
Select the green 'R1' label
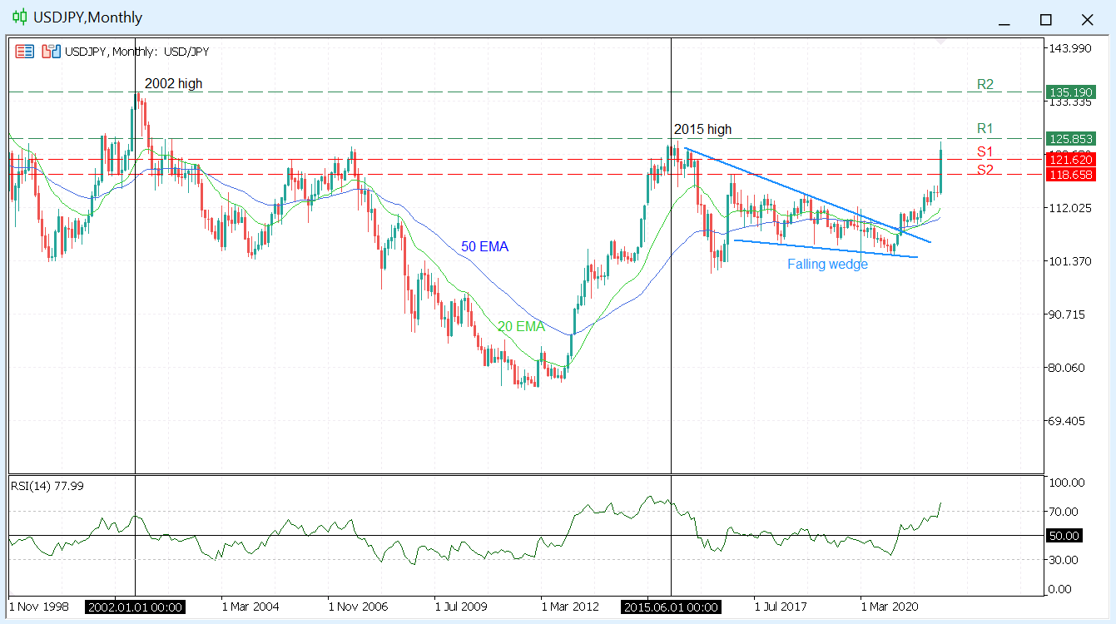(x=985, y=128)
